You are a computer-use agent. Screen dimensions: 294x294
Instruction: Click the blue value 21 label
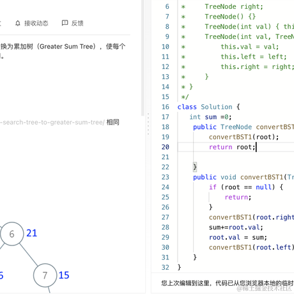[32, 233]
